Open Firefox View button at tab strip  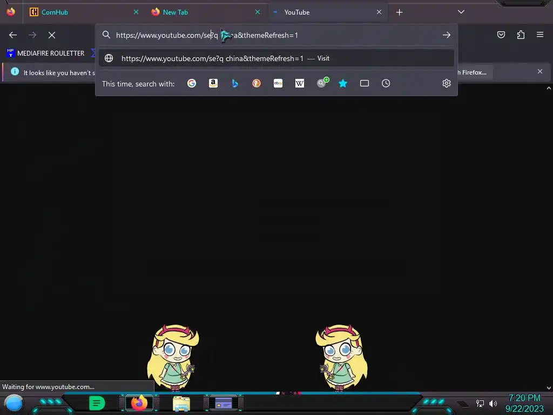point(11,12)
